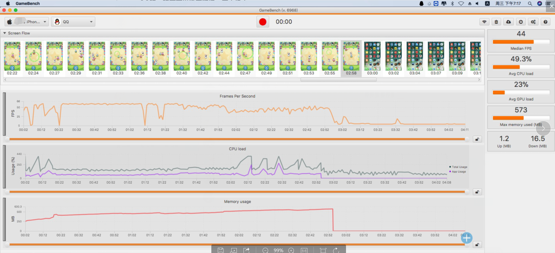This screenshot has width=555, height=253.
Task: Open the volume control in menu bar
Action: tap(477, 4)
